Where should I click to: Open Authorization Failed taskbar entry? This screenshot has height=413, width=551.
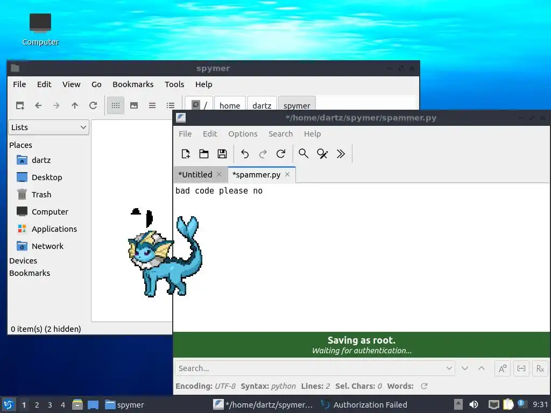(364, 405)
